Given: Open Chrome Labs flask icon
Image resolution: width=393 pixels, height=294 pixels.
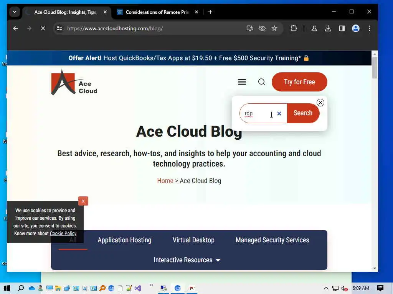Looking at the screenshot, I should tap(314, 28).
